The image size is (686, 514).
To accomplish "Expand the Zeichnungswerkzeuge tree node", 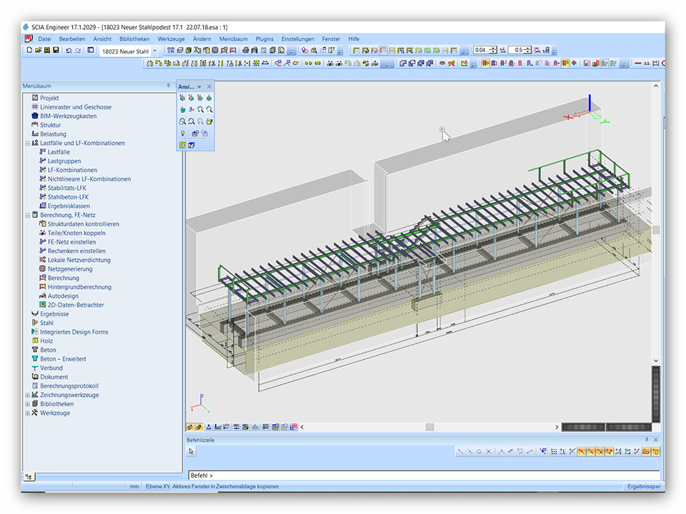I will point(28,395).
